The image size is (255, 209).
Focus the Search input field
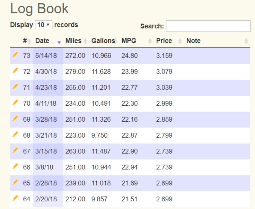208,26
